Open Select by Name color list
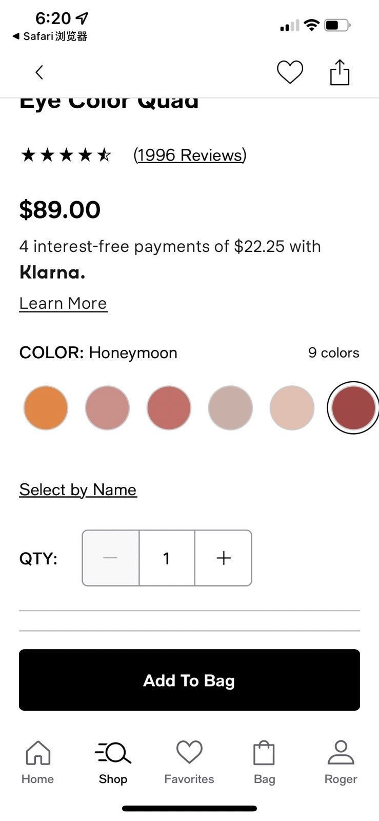The image size is (379, 821). (78, 490)
